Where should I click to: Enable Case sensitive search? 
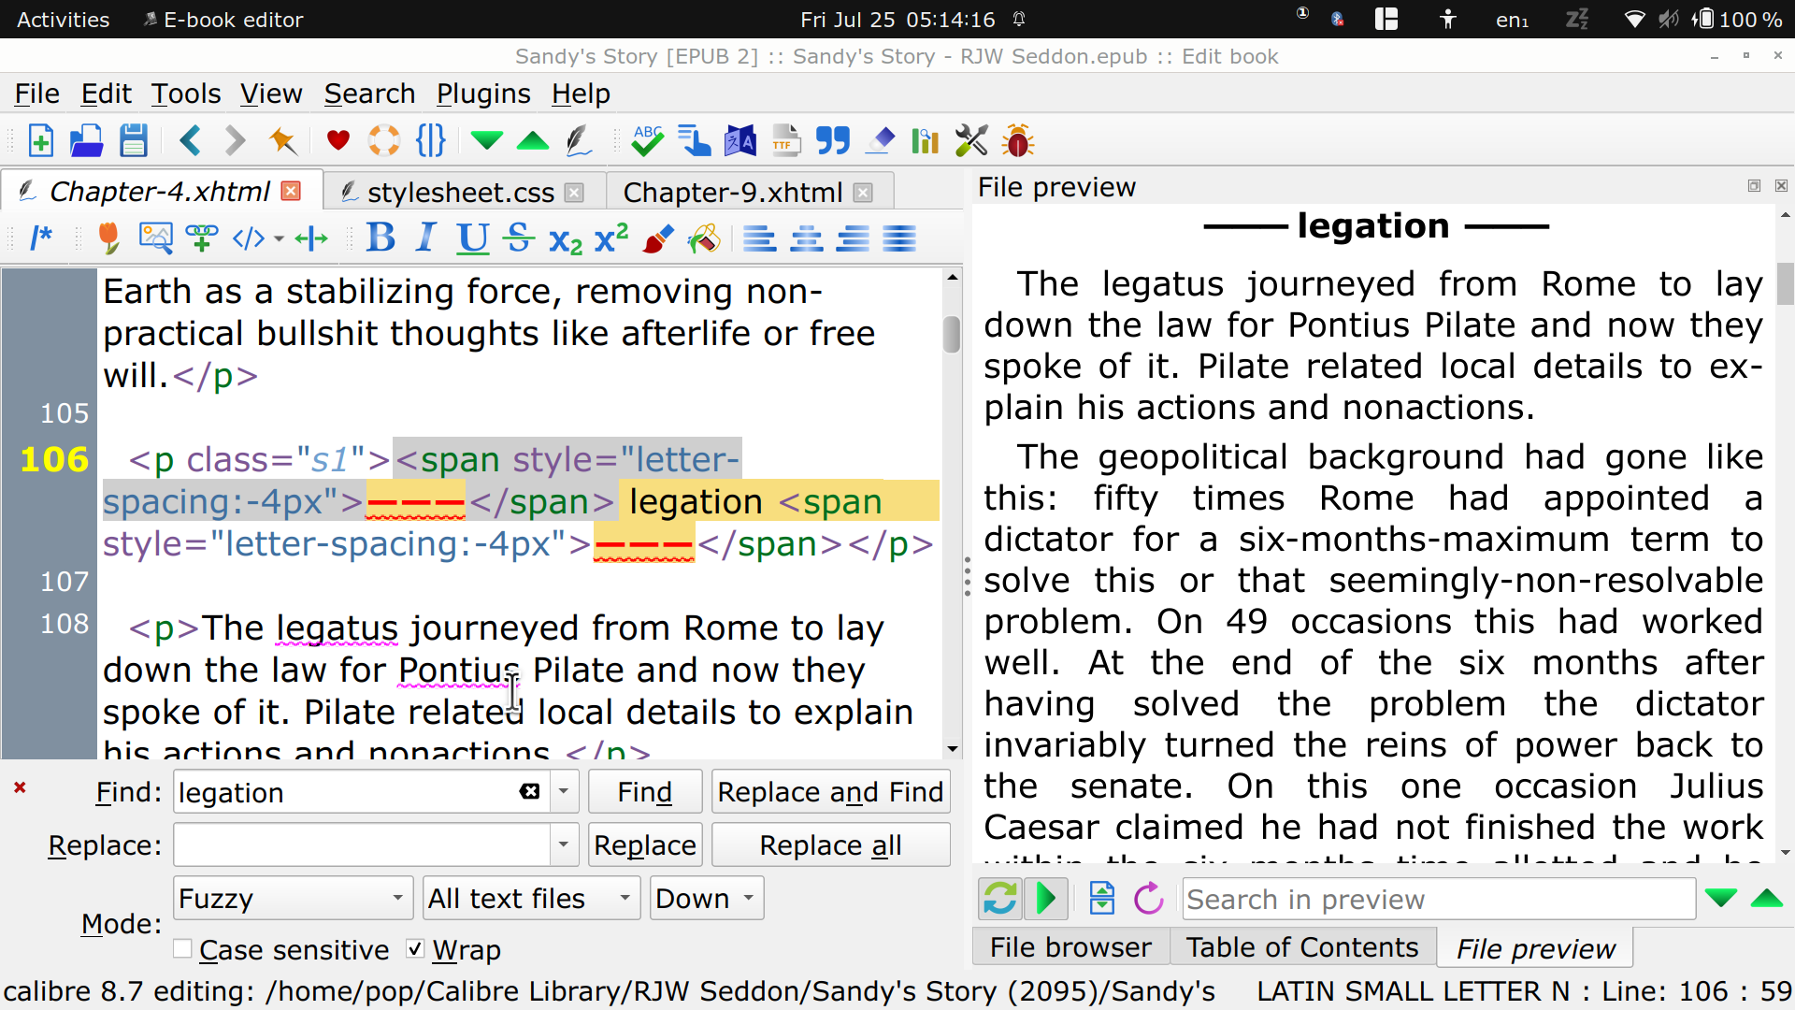183,949
